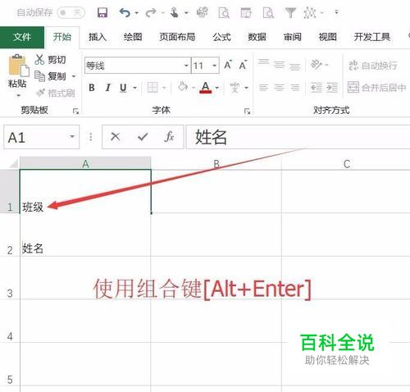The height and width of the screenshot is (392, 410).
Task: Redo the last action
Action: (151, 12)
